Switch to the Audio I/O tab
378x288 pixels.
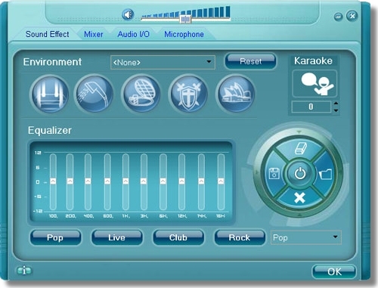click(134, 34)
